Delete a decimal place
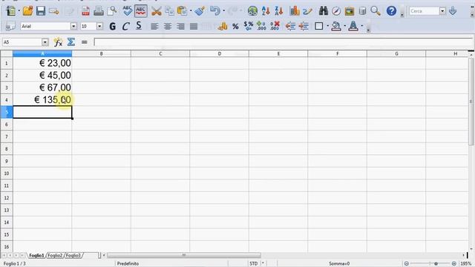The height and width of the screenshot is (267, 475). pyautogui.click(x=275, y=27)
